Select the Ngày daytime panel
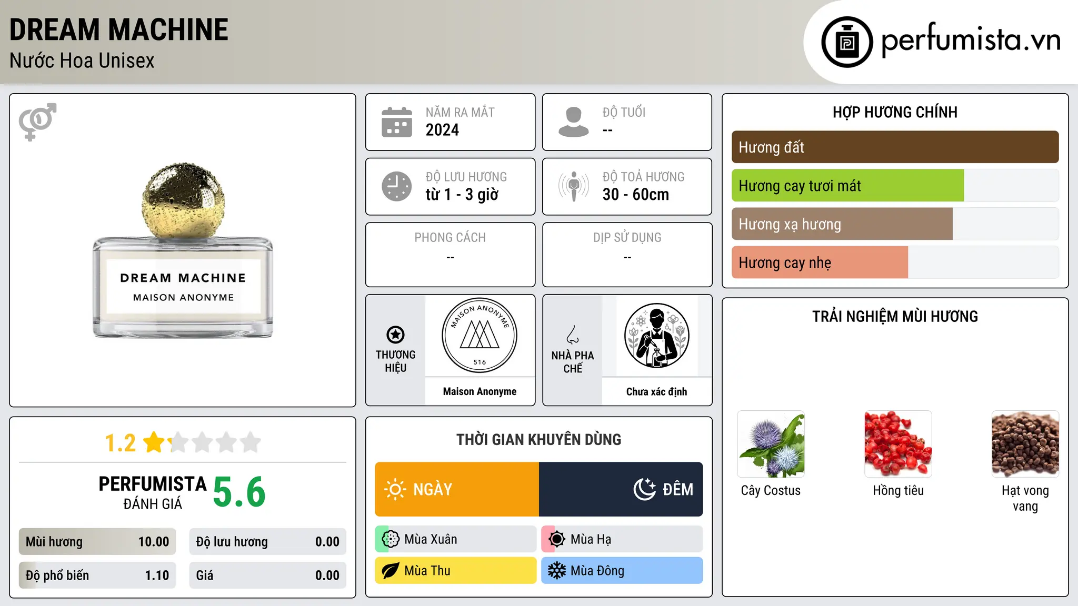 (457, 489)
